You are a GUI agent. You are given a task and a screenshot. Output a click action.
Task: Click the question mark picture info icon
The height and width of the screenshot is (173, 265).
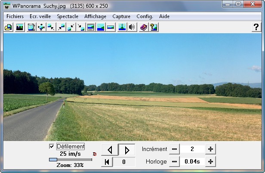154,27
